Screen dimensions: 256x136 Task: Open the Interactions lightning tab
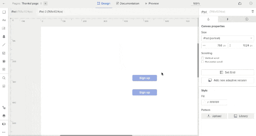tap(227, 19)
